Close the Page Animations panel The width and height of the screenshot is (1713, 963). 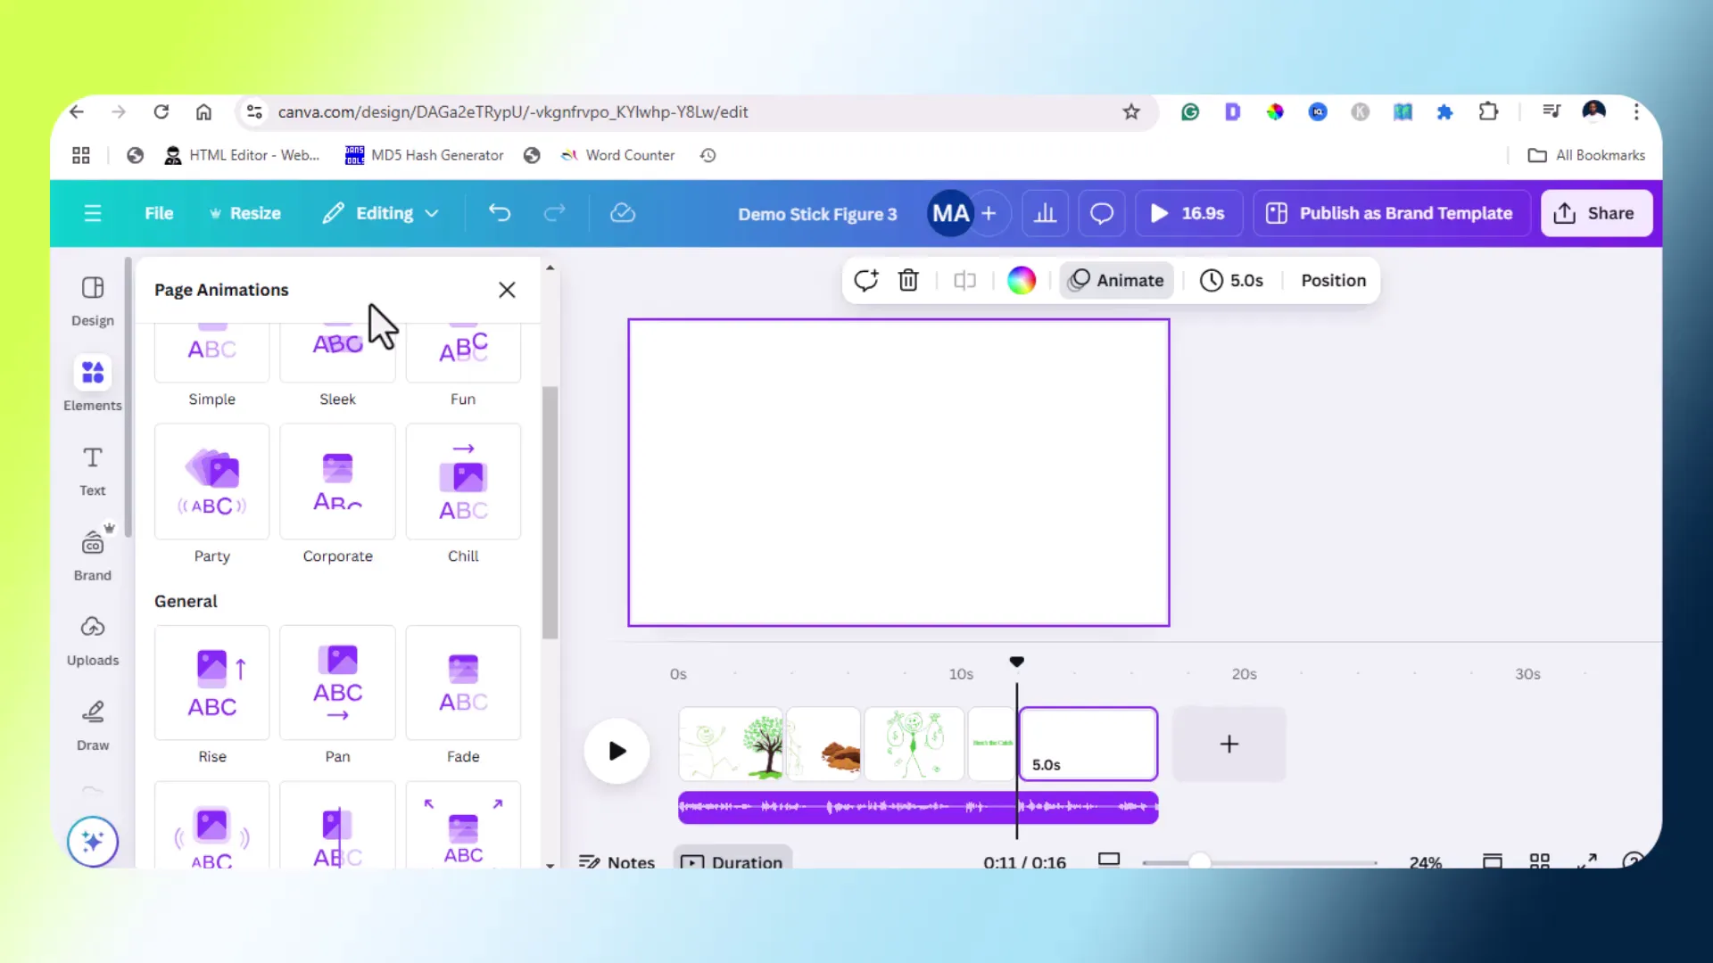coord(507,290)
